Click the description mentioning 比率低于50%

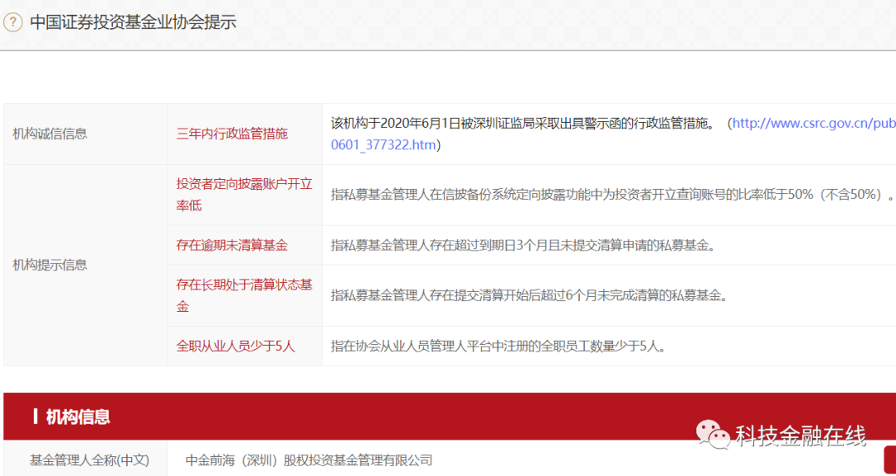[612, 195]
